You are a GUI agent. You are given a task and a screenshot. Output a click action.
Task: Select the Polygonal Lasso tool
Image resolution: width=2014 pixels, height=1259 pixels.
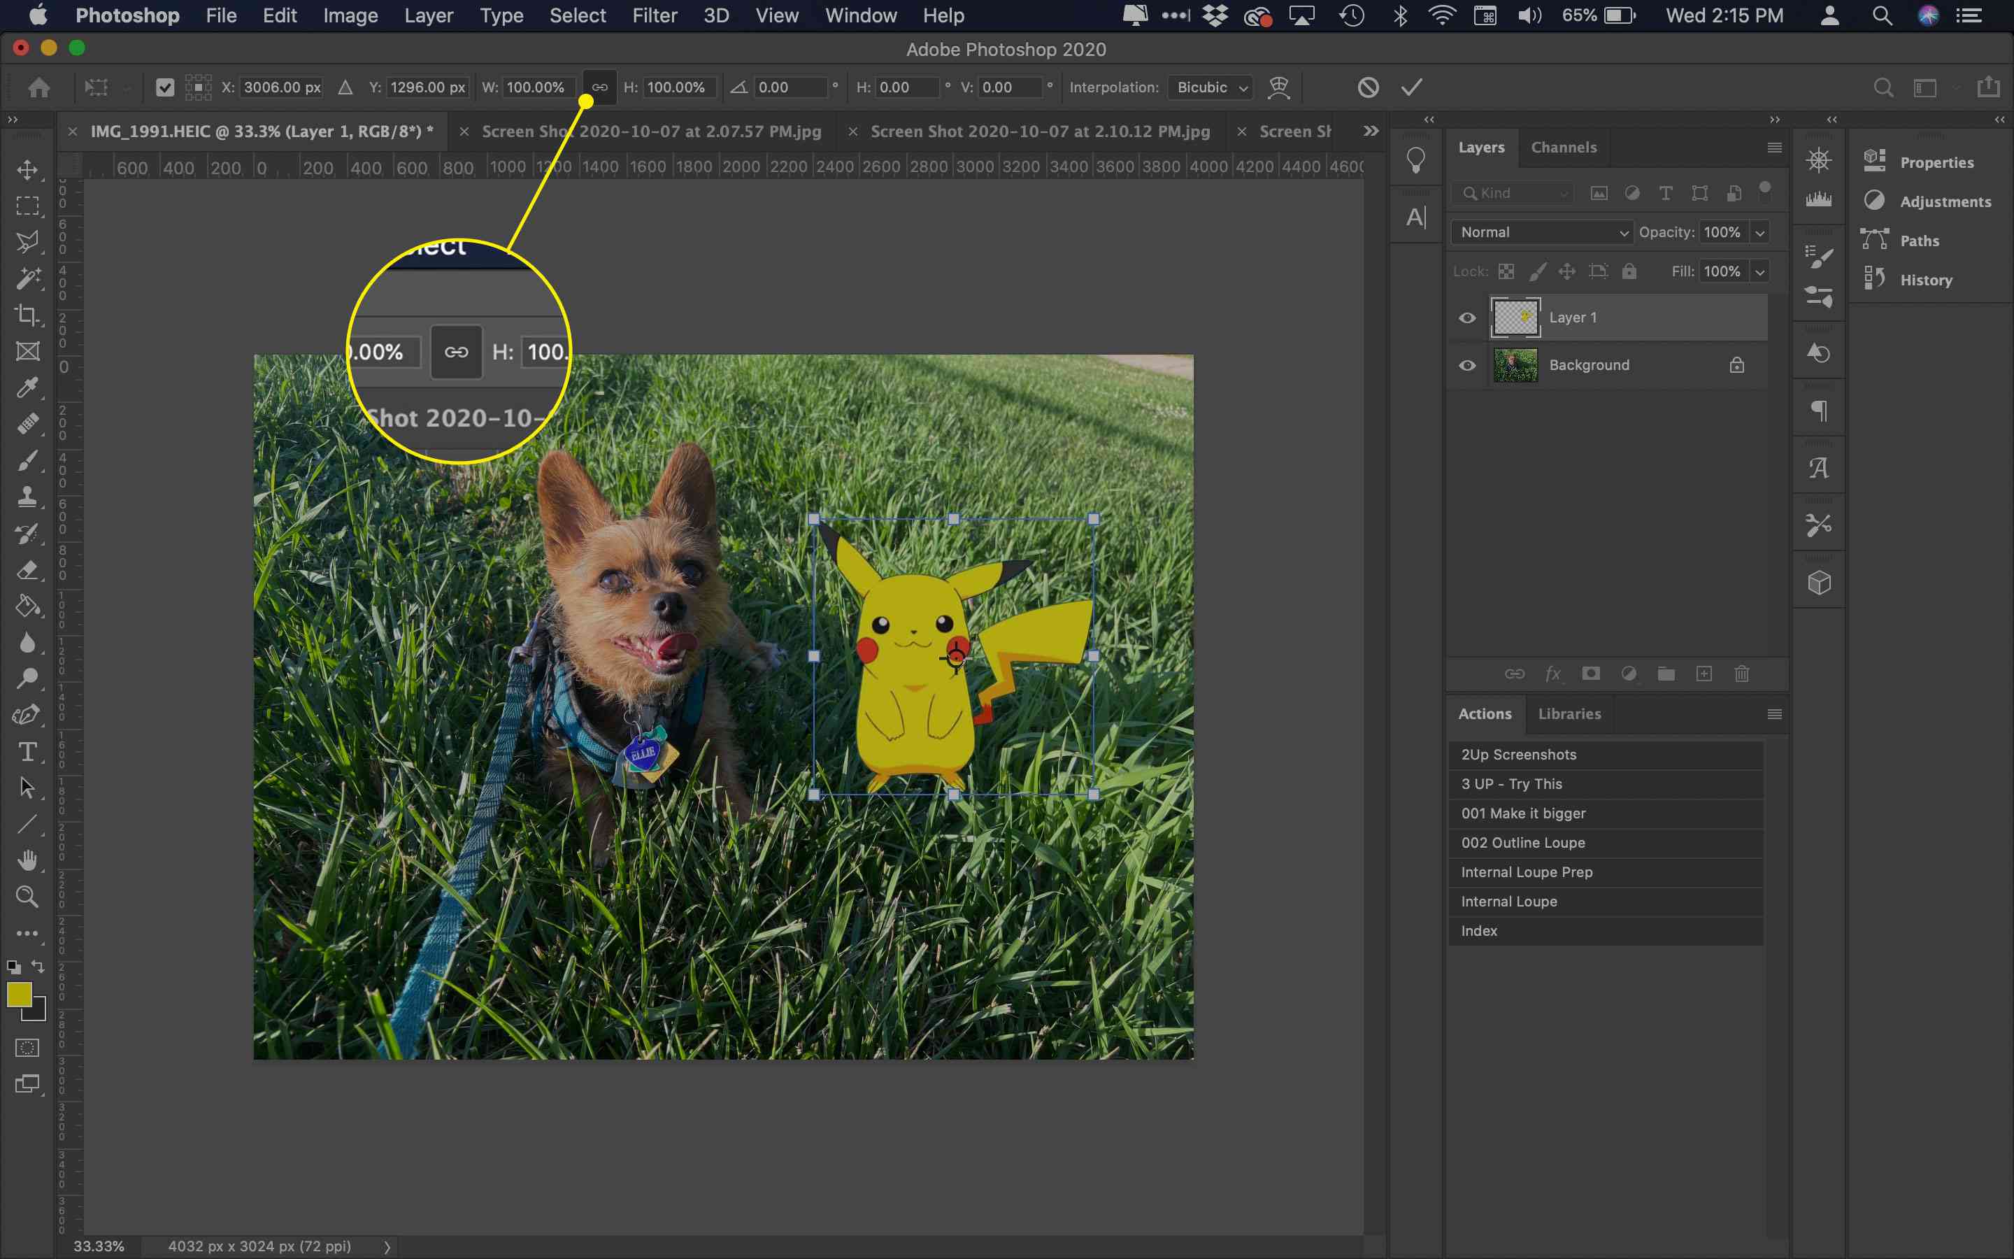(27, 242)
